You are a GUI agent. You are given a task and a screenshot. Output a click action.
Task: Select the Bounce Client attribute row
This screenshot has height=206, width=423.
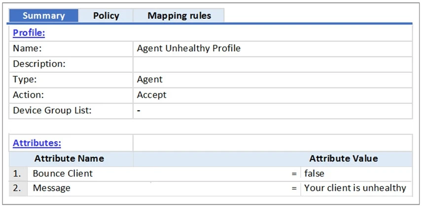coord(63,174)
